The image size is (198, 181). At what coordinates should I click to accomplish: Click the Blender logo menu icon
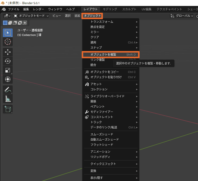(x=4, y=9)
